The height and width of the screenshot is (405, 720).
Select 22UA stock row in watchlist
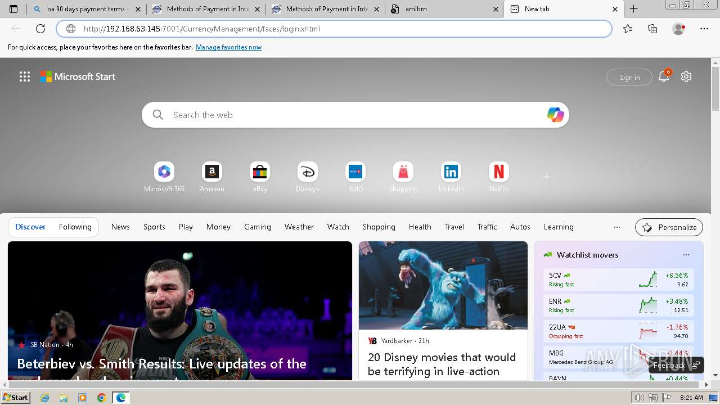[619, 331]
